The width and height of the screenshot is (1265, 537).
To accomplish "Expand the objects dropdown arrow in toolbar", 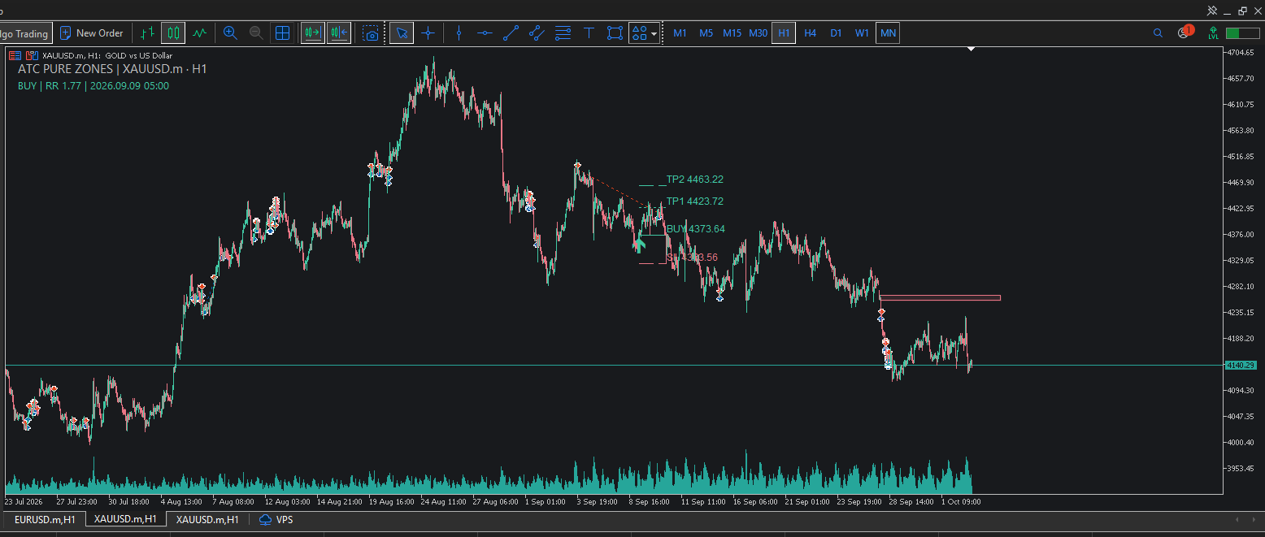I will point(654,33).
